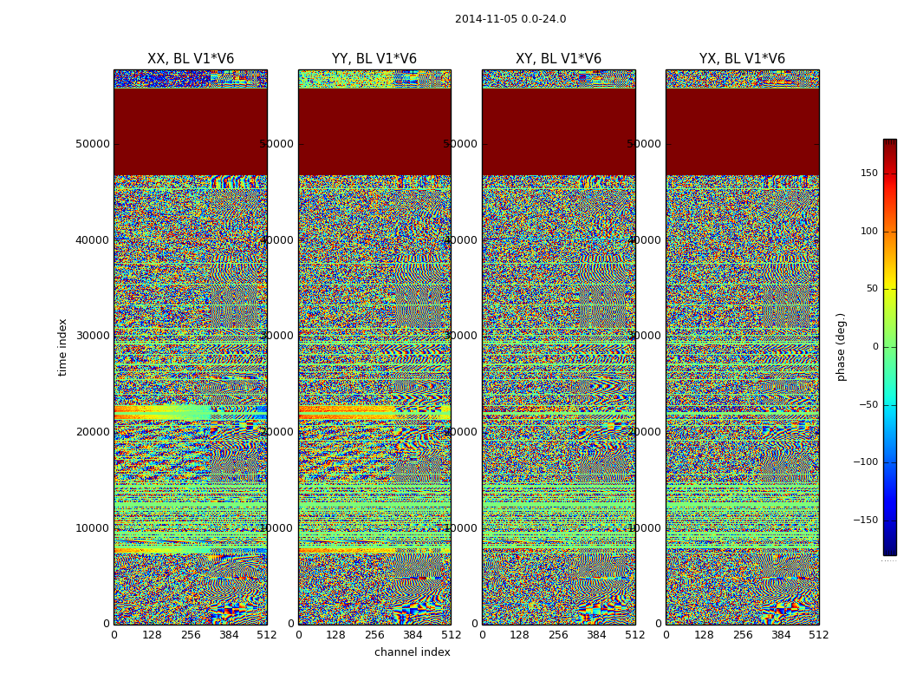This screenshot has width=910, height=694.
Task: Click channel tick 256 under XX panel
Action: tap(191, 635)
